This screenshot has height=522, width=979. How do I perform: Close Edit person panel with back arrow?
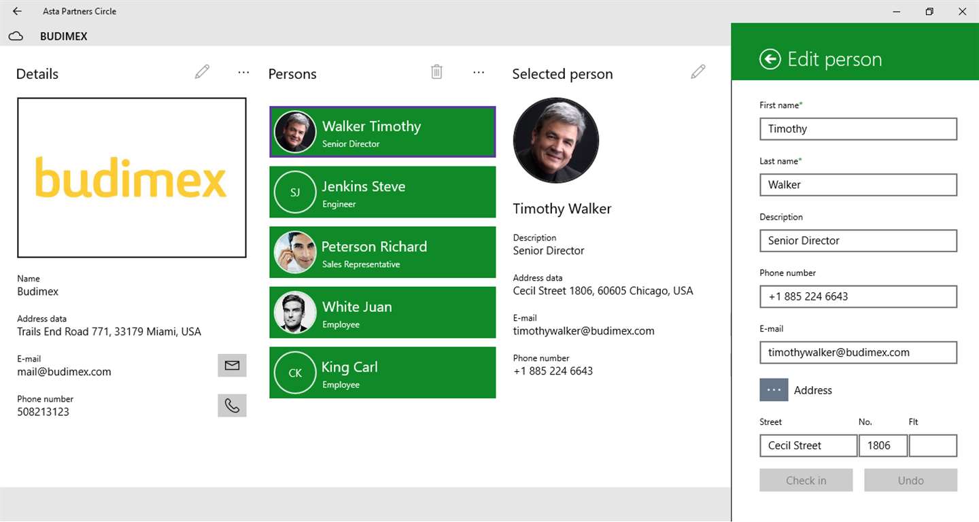pos(770,59)
